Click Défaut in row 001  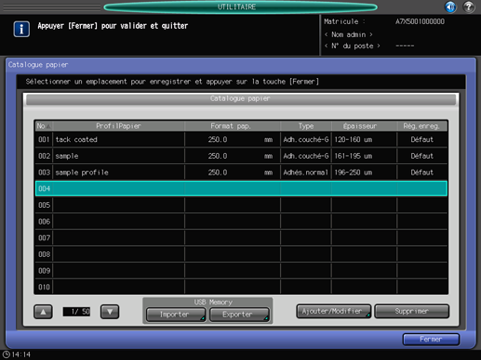(422, 139)
